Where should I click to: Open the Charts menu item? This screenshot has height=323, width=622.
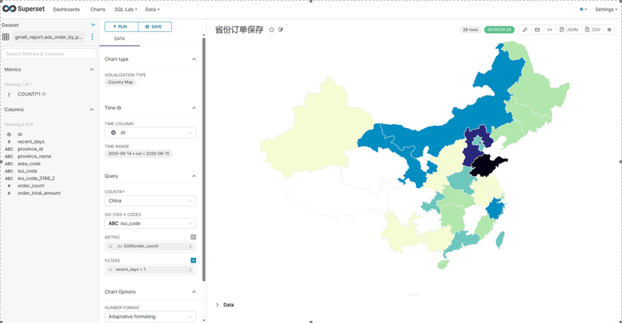click(x=98, y=9)
